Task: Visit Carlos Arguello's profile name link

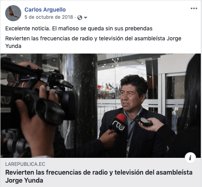Action: pyautogui.click(x=45, y=10)
